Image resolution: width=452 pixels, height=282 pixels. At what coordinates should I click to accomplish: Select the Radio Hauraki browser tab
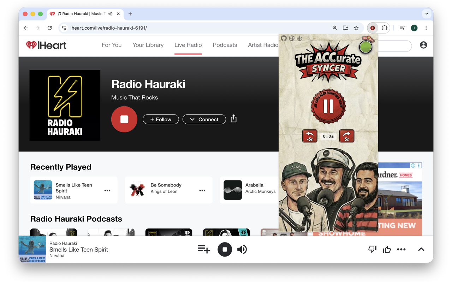coord(85,14)
